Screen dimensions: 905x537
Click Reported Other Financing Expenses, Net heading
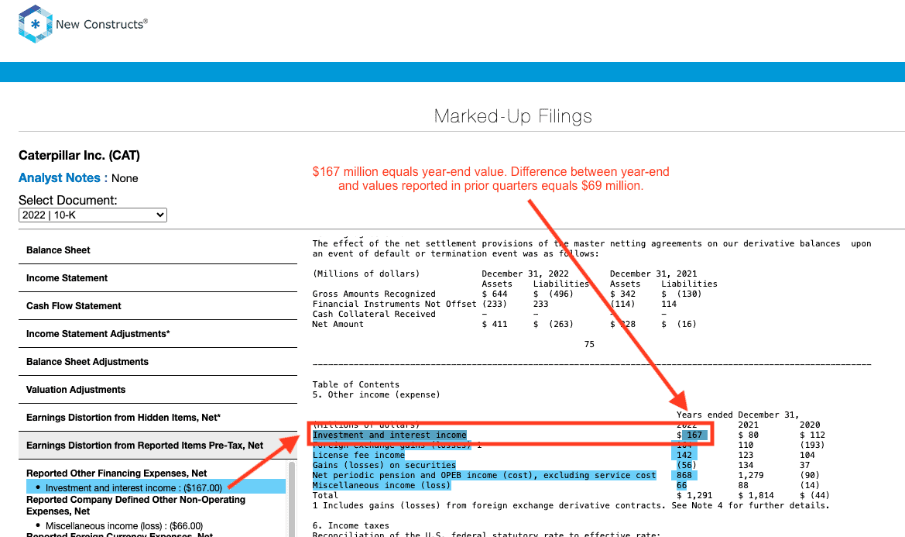pyautogui.click(x=117, y=473)
